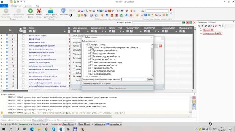Screen dimensions: 235x132
Task: Select the Корзина (0) group folder
Action: (x=208, y=30)
